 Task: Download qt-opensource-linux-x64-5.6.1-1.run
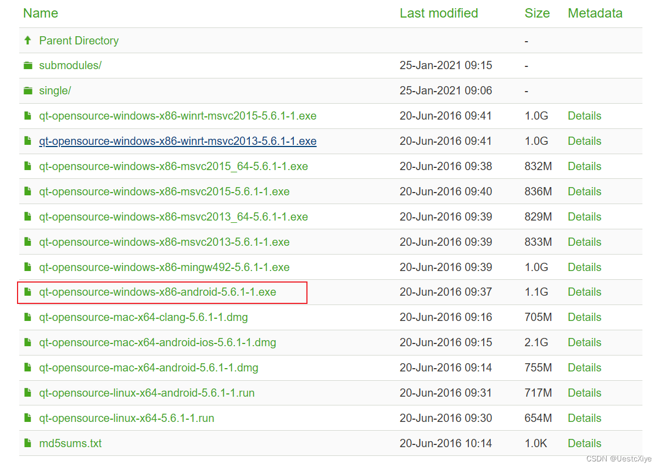126,418
